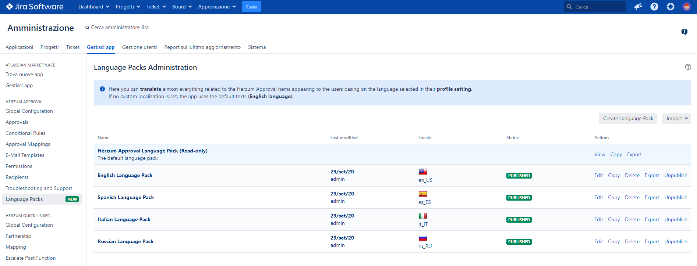This screenshot has width=697, height=266.
Task: Switch to the Applicazioni tab
Action: click(20, 47)
